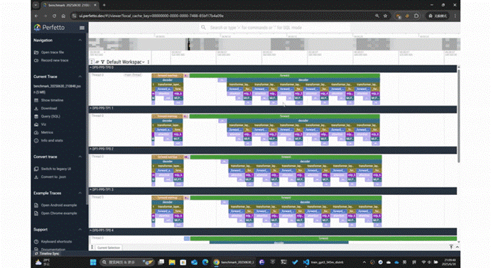Image resolution: width=491 pixels, height=268 pixels.
Task: Open the Default Workspace dropdown
Action: click(125, 62)
